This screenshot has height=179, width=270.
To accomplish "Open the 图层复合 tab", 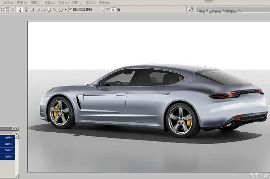I will pos(231,11).
